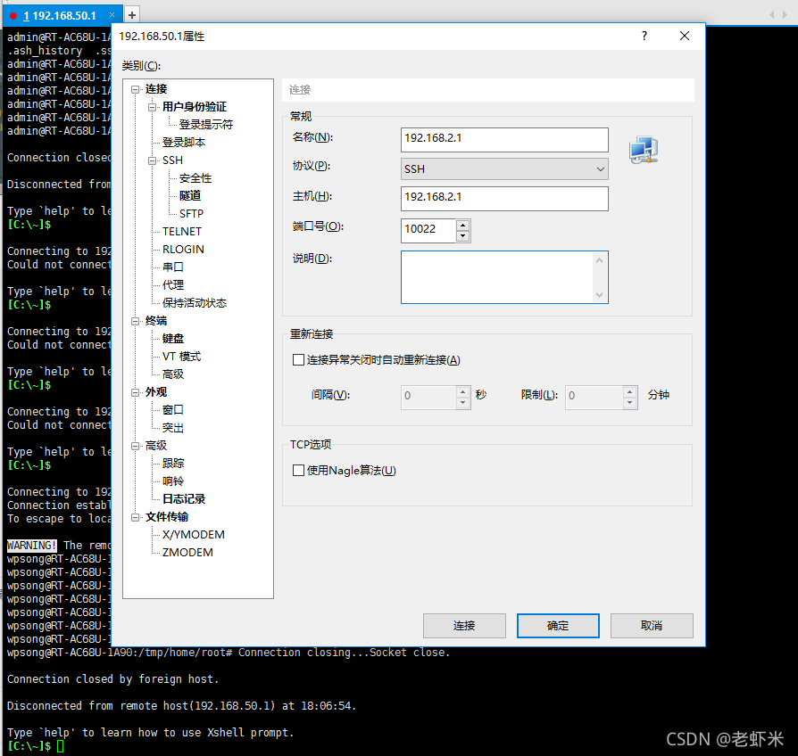
Task: Open 窗口 window settings
Action: (173, 410)
